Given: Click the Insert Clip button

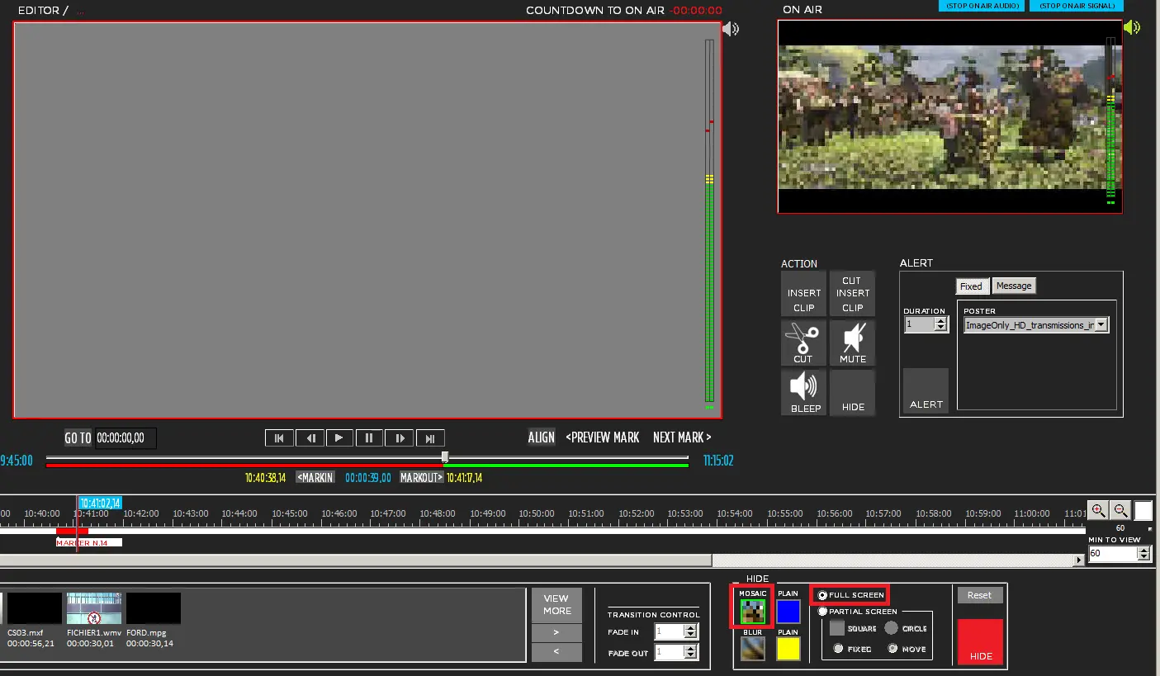Looking at the screenshot, I should click(x=803, y=294).
